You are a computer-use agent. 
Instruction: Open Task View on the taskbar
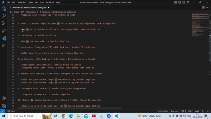click(56, 116)
